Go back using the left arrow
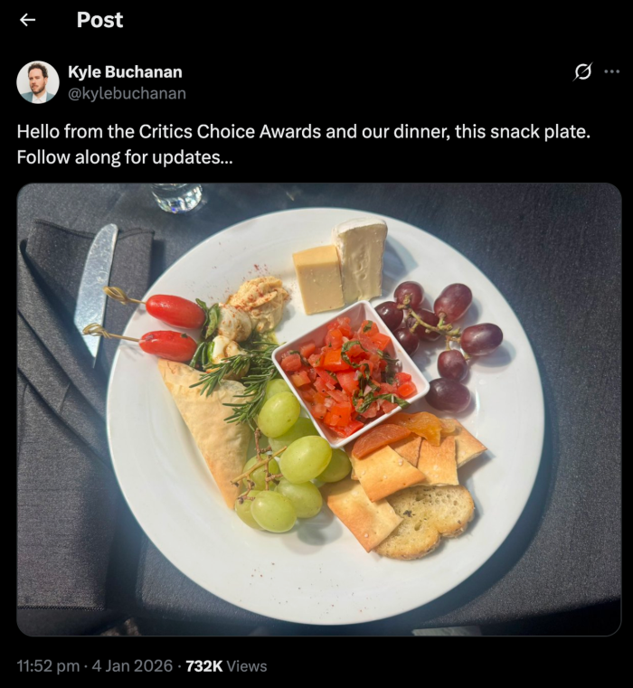 pyautogui.click(x=28, y=20)
